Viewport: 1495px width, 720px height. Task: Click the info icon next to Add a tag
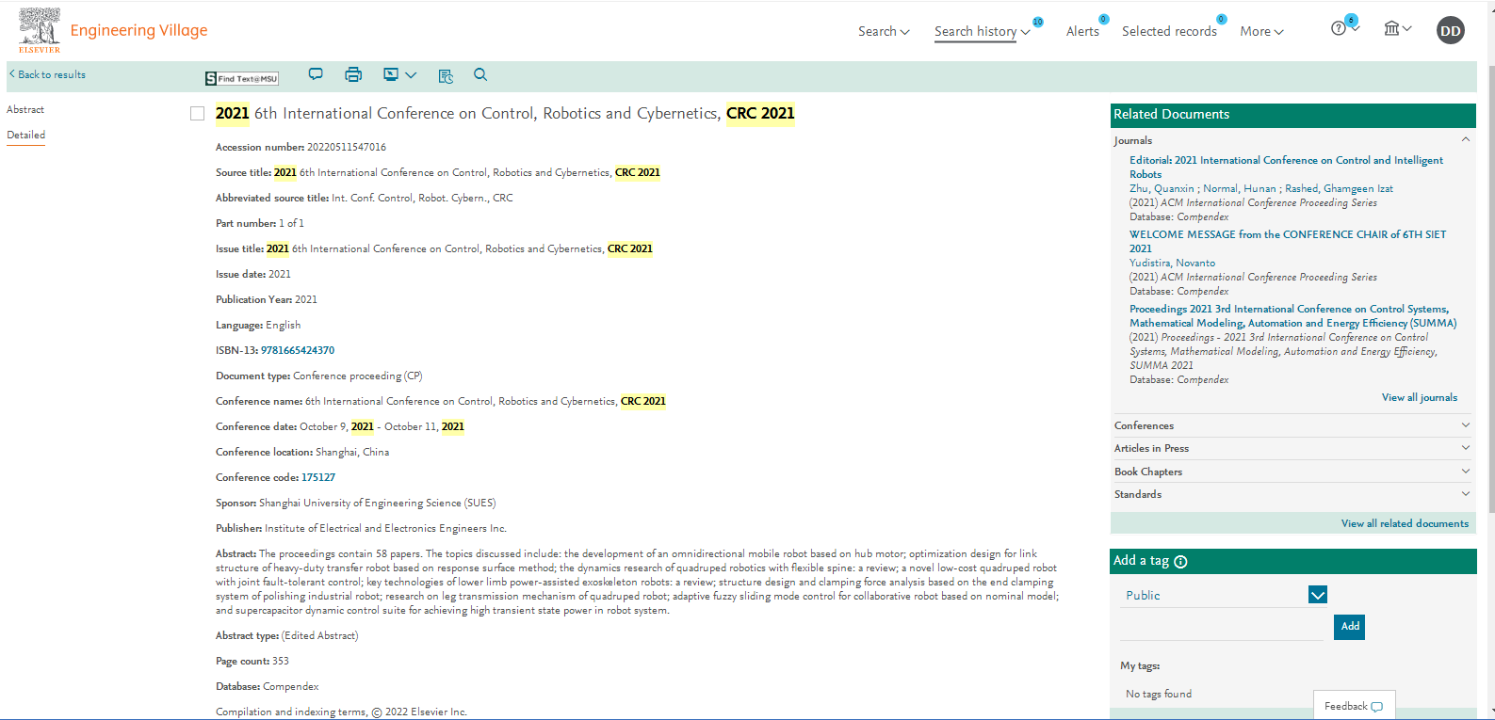coord(1180,562)
